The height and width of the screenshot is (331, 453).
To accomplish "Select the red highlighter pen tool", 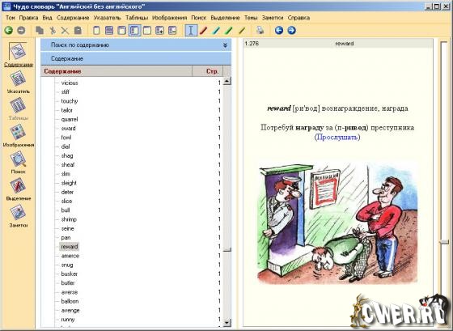I will tap(203, 31).
